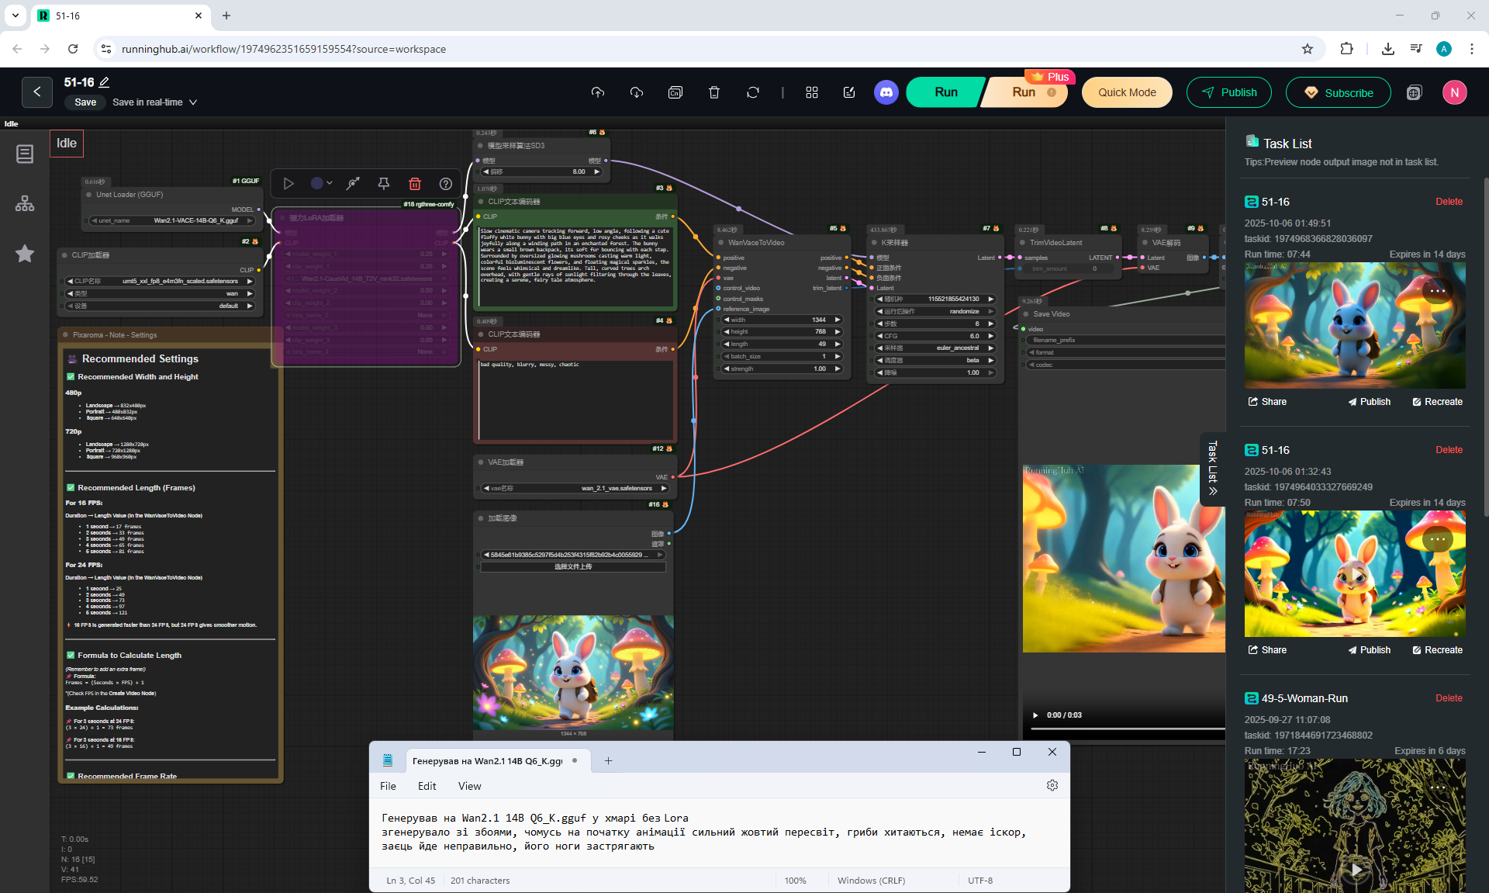Click the refresh workflow icon
Viewport: 1489px width, 893px height.
(752, 92)
